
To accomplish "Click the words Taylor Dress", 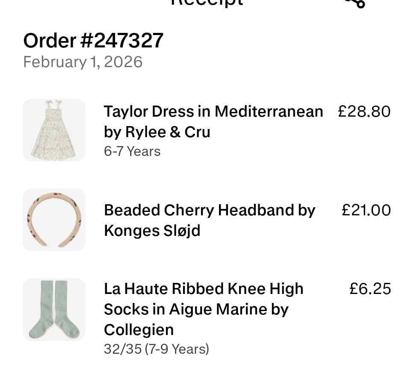I will (x=148, y=112).
